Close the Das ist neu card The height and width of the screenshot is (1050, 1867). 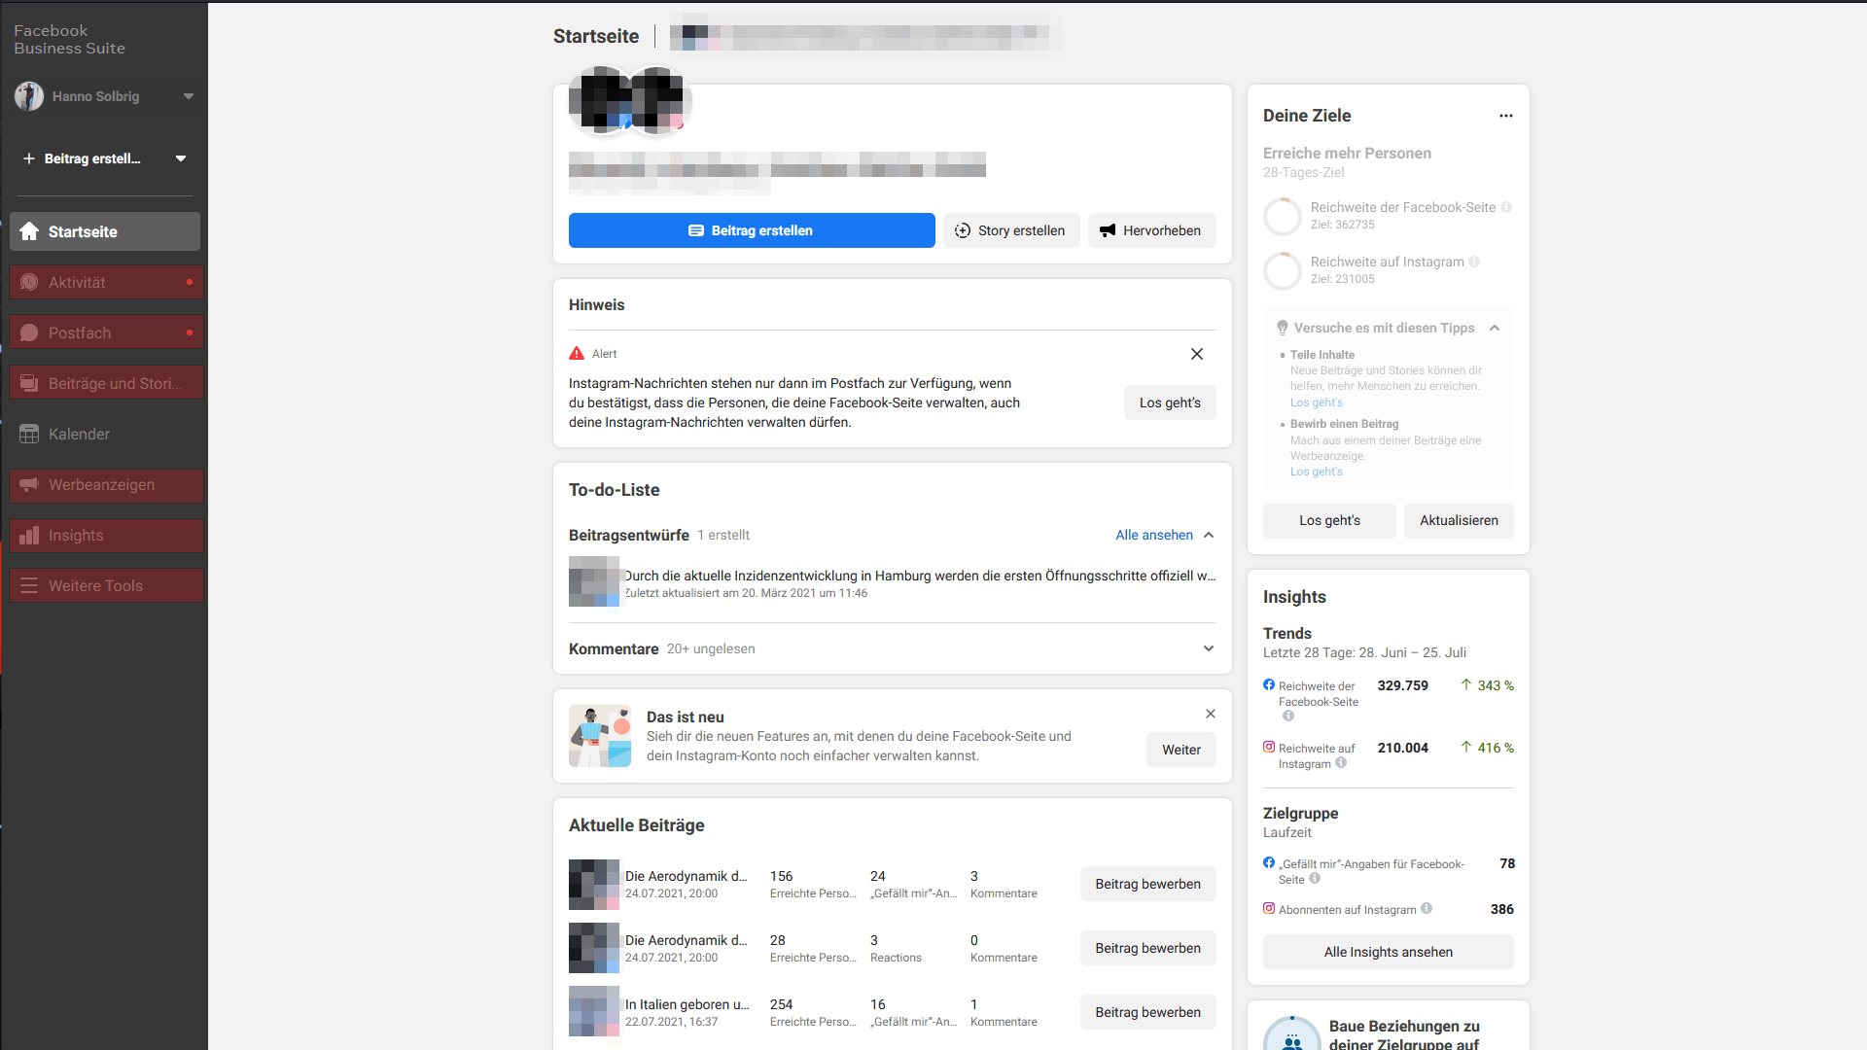pos(1210,714)
